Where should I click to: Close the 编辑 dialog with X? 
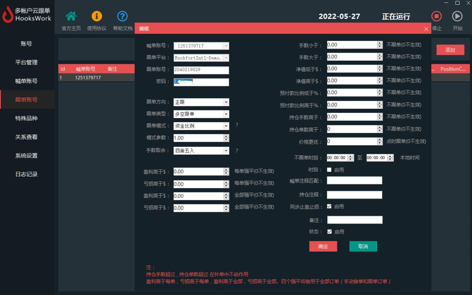click(426, 29)
